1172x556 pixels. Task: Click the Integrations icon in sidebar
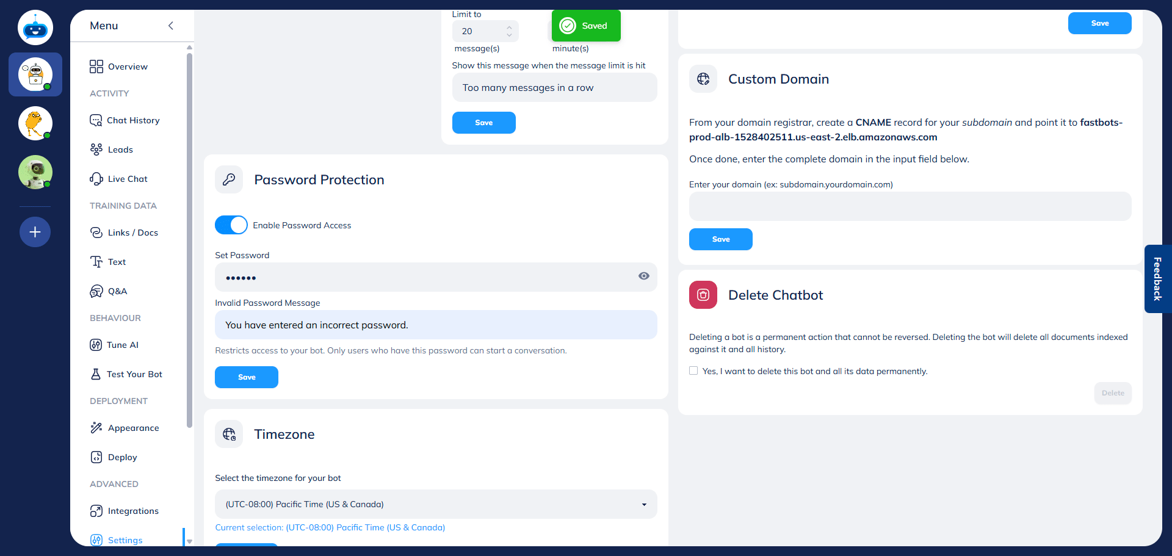tap(96, 511)
